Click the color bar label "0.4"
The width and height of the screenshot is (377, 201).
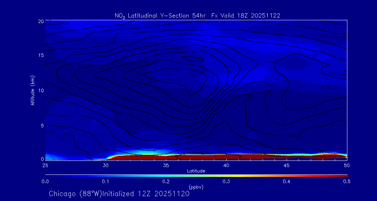point(287,182)
